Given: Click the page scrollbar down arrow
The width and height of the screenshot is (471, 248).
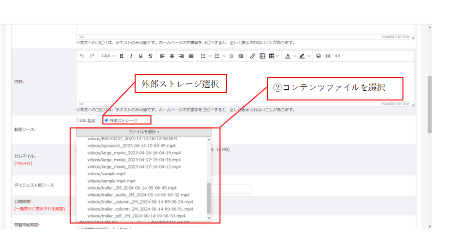Looking at the screenshot, I should [x=430, y=227].
